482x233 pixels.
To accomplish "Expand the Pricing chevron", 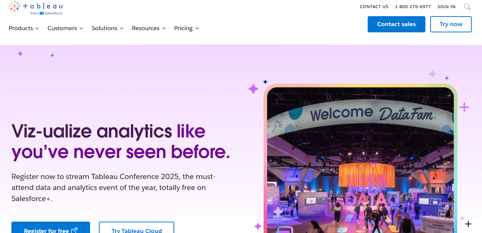I will pos(197,28).
